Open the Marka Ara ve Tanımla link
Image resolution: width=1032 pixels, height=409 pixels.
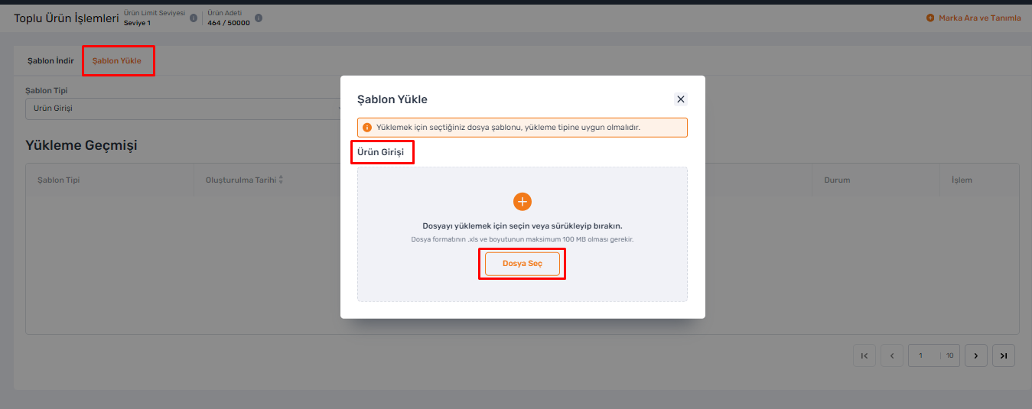click(x=979, y=18)
